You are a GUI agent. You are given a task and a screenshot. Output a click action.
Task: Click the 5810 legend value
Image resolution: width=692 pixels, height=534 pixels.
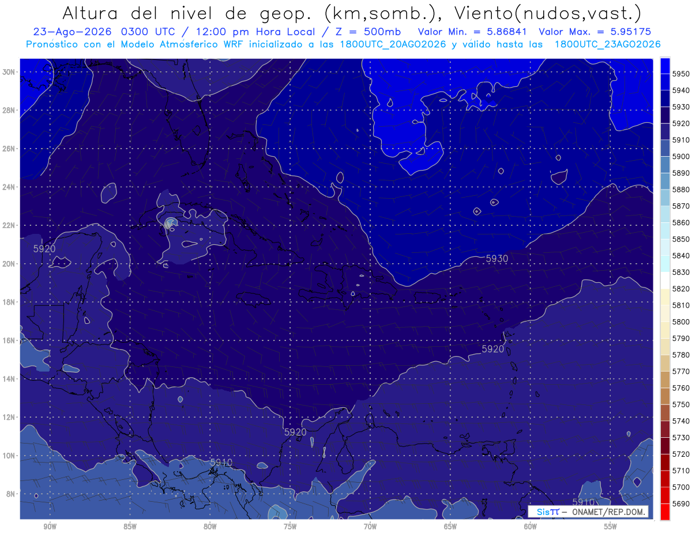click(680, 305)
